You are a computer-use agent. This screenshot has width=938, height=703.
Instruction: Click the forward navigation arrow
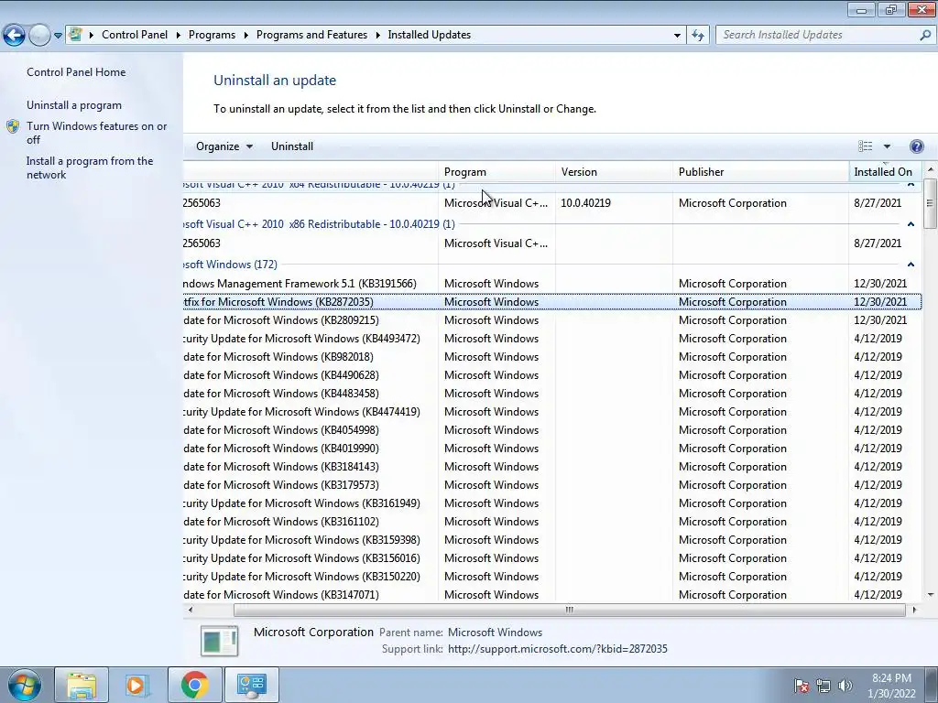39,35
